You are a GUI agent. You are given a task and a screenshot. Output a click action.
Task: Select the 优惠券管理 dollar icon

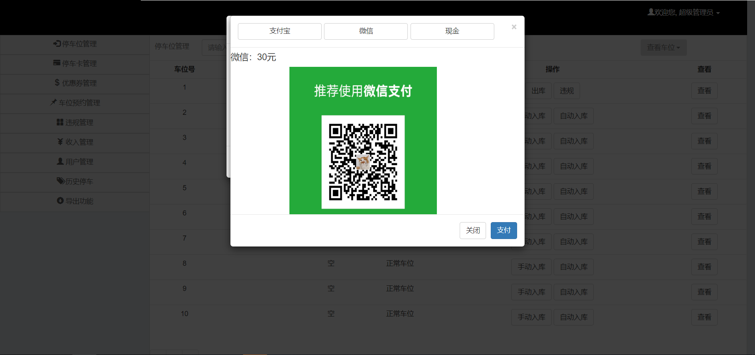[57, 83]
